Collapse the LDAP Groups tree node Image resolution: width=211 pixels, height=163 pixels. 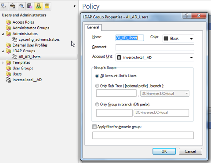coord(3,51)
